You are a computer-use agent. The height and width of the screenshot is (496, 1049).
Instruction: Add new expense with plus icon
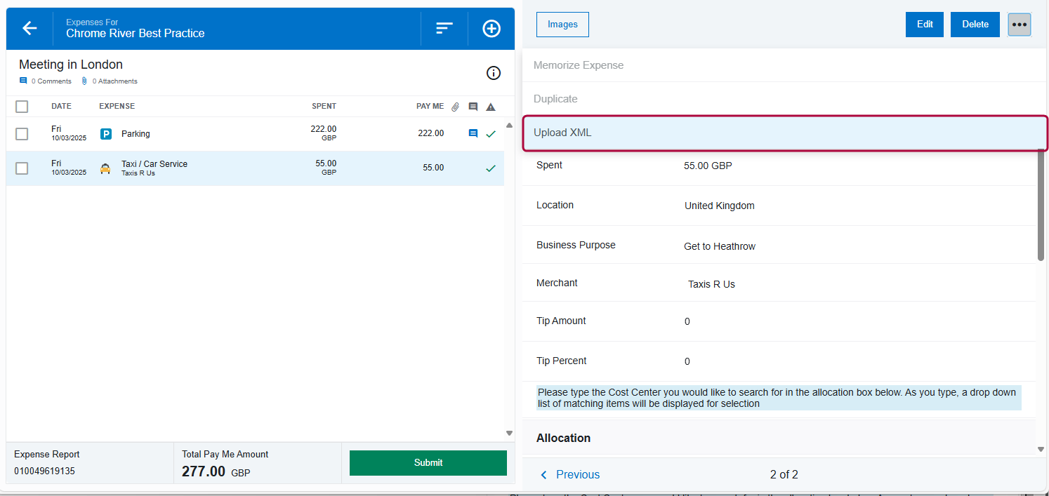click(x=491, y=28)
